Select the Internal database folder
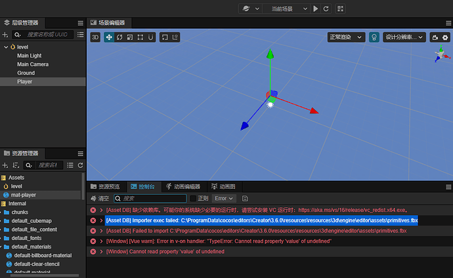Viewport: 453px width, 278px height. pyautogui.click(x=17, y=204)
